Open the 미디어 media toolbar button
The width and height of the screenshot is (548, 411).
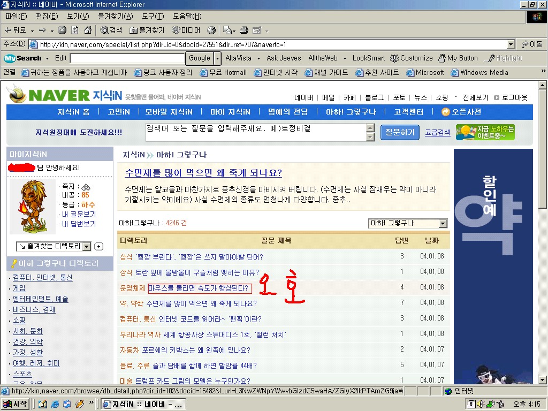186,31
